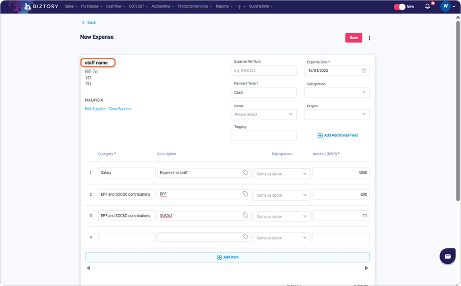Screen dimensions: 461x286
Task: Click Edit Supplier link
Action: (x=95, y=109)
